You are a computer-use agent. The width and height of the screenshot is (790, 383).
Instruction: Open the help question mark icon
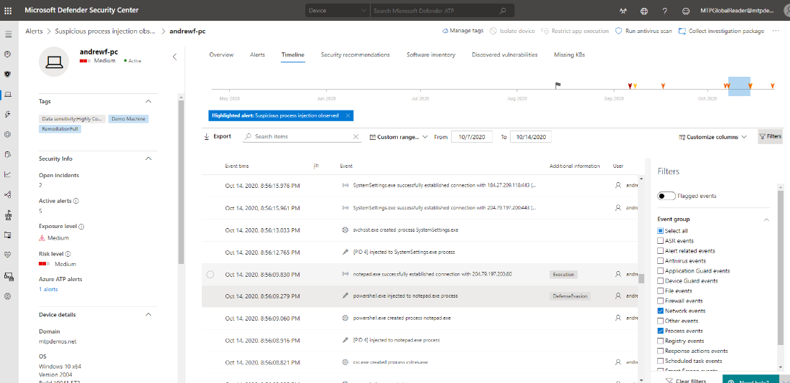tap(664, 11)
